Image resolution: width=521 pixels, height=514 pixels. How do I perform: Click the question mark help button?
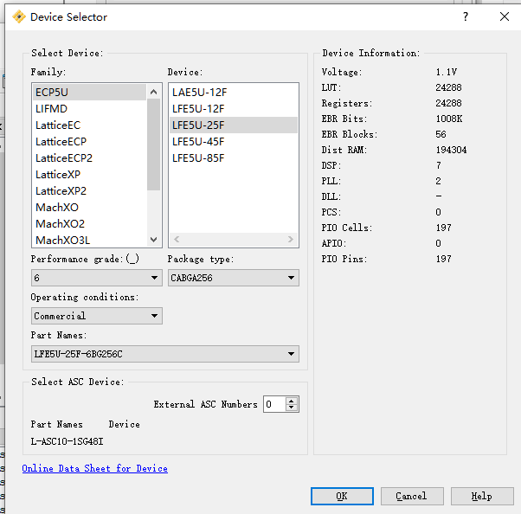tap(466, 16)
